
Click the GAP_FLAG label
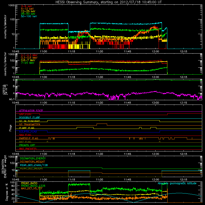[x=25, y=114]
